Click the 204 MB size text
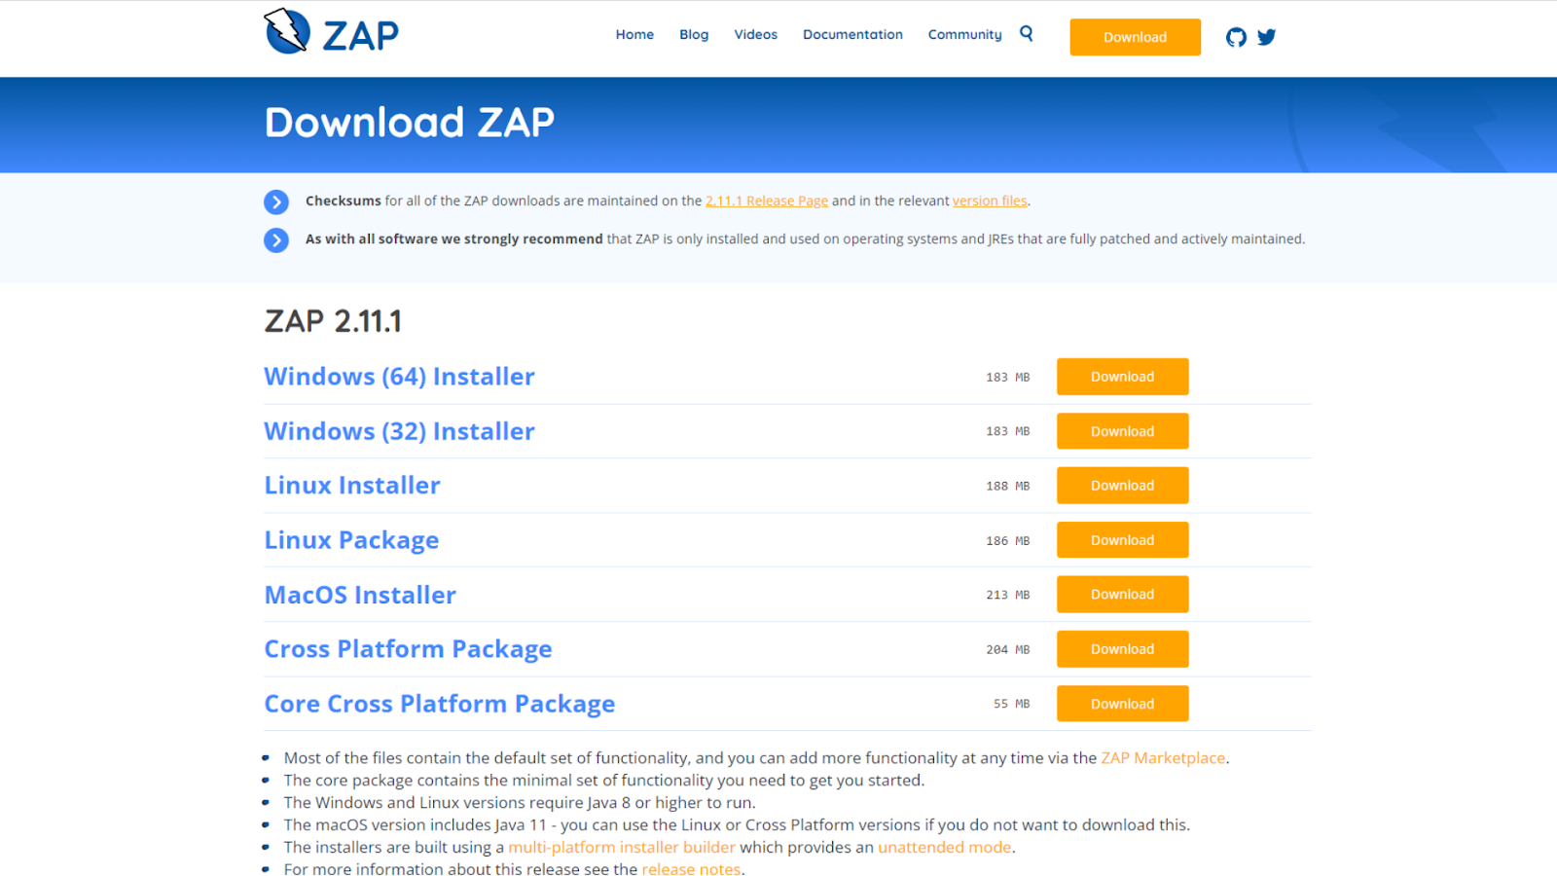The width and height of the screenshot is (1557, 876). click(x=1007, y=649)
